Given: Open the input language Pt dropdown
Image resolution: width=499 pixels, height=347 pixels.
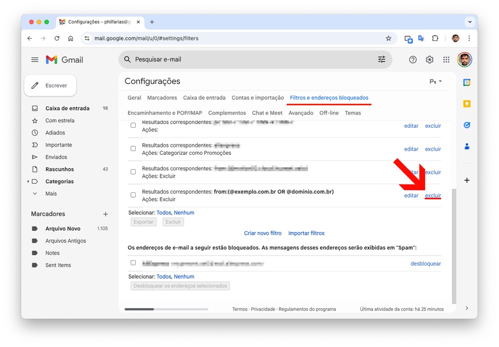Looking at the screenshot, I should point(436,81).
